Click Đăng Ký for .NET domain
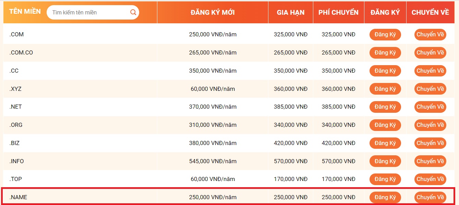 point(385,107)
